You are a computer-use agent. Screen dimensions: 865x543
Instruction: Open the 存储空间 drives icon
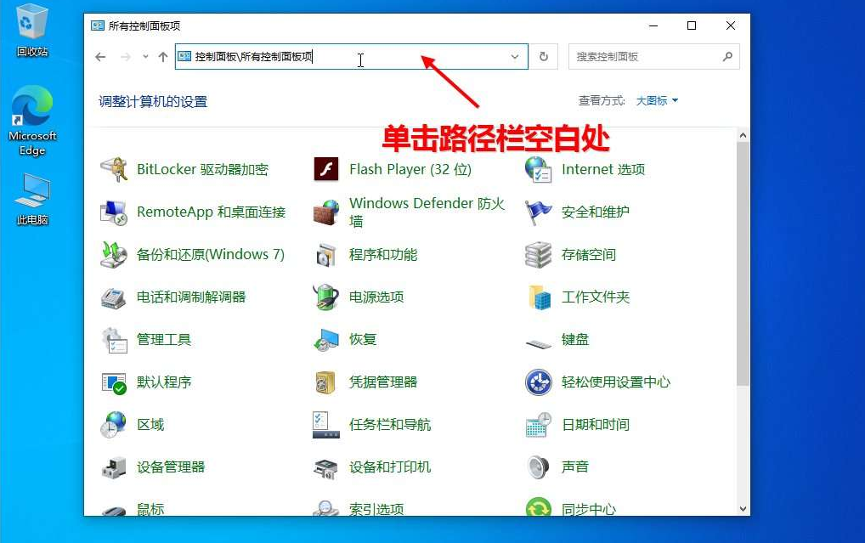539,254
